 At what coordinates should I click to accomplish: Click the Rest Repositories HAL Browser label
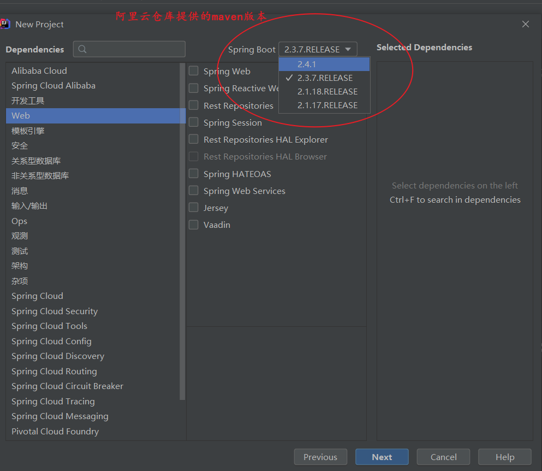(x=265, y=157)
